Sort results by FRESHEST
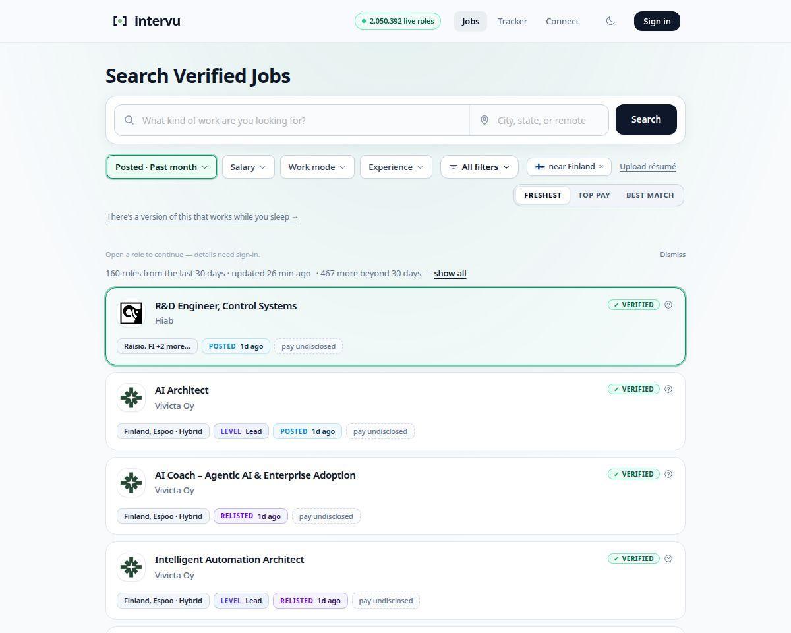The image size is (791, 633). click(x=542, y=195)
